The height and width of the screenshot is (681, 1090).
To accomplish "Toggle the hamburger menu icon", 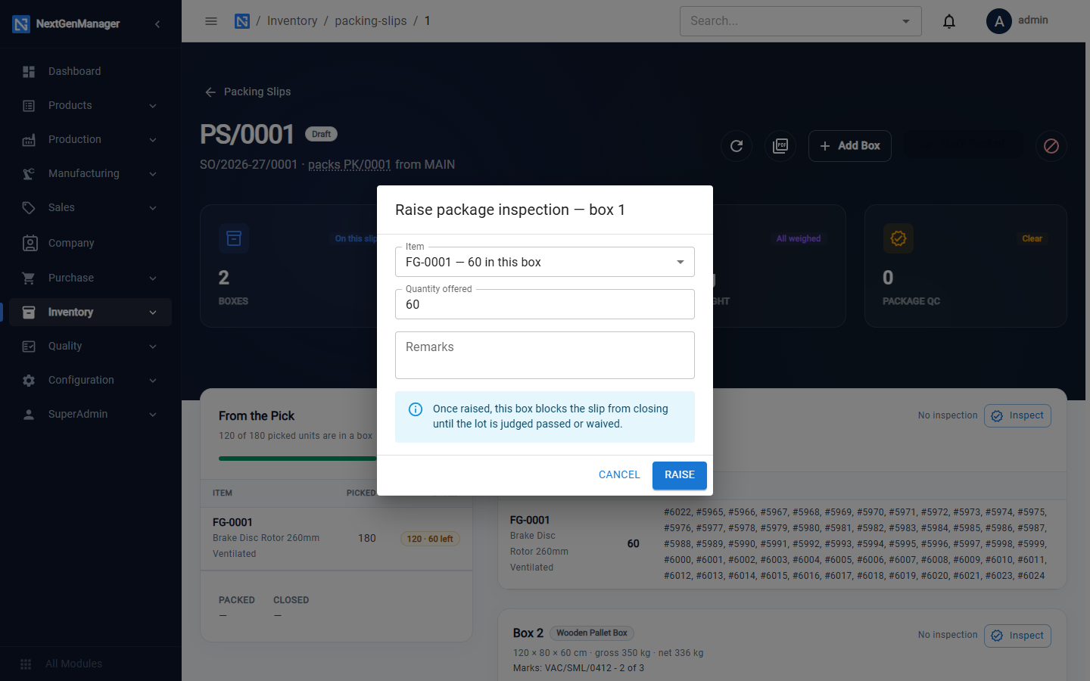I will tap(211, 21).
